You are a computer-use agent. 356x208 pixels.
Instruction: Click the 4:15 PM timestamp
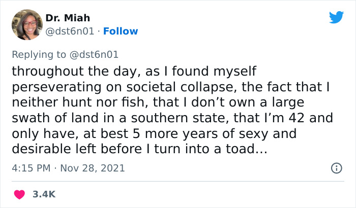click(31, 168)
